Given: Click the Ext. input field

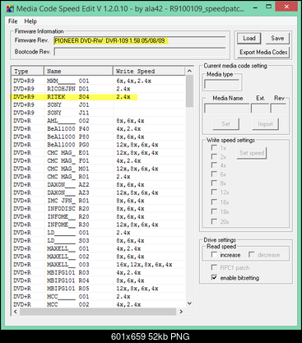Looking at the screenshot, I should click(260, 109).
